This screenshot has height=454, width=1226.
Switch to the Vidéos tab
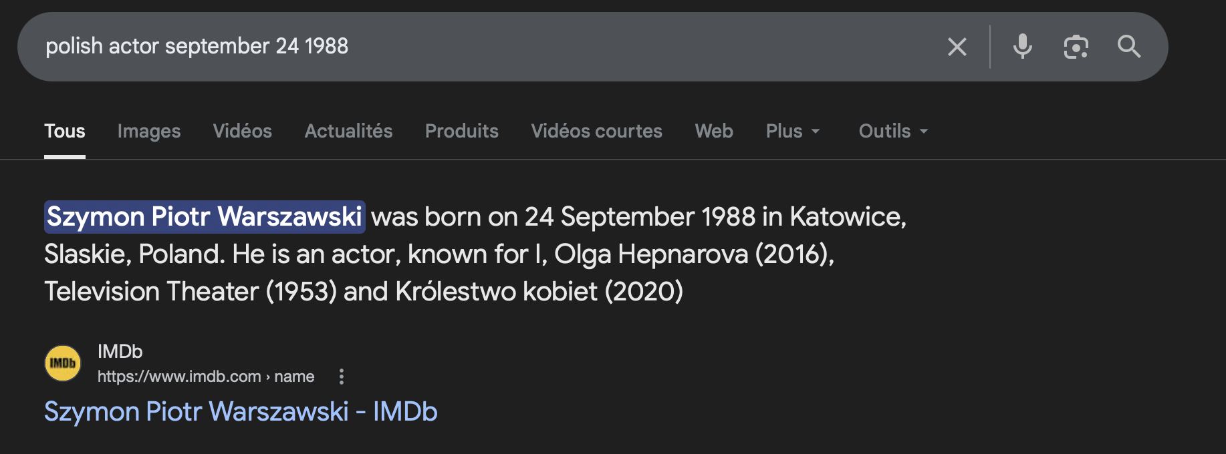coord(243,131)
